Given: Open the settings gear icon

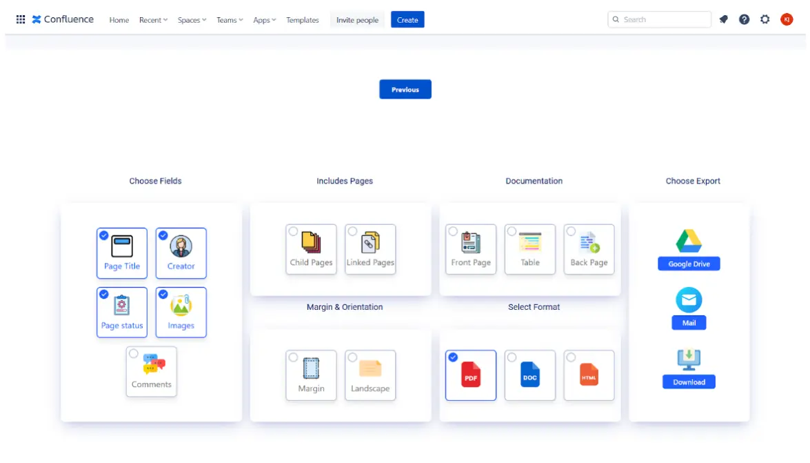Looking at the screenshot, I should coord(765,19).
